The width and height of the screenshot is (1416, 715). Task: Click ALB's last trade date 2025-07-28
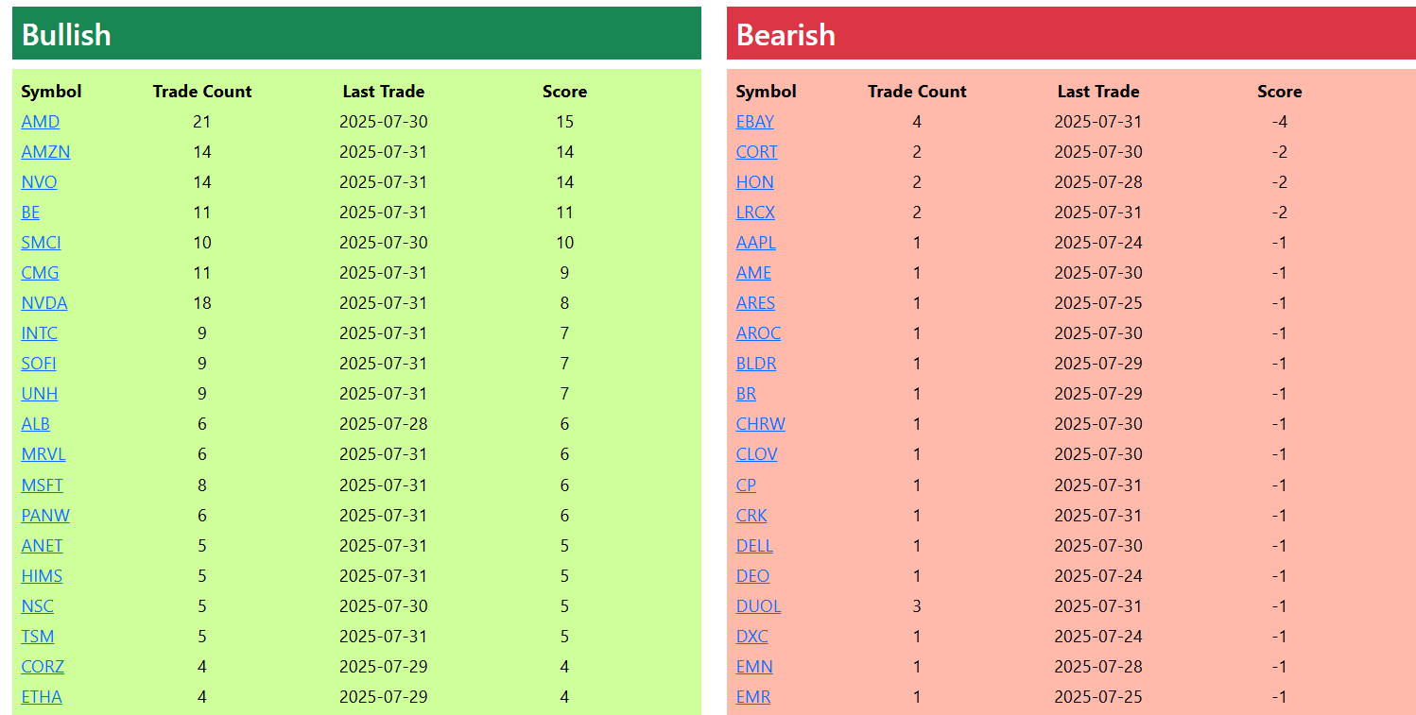[384, 424]
